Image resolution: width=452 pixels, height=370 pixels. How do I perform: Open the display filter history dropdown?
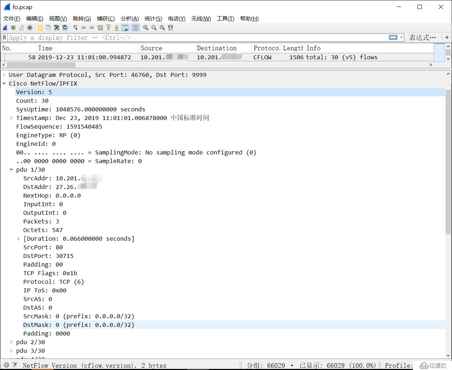pos(402,37)
